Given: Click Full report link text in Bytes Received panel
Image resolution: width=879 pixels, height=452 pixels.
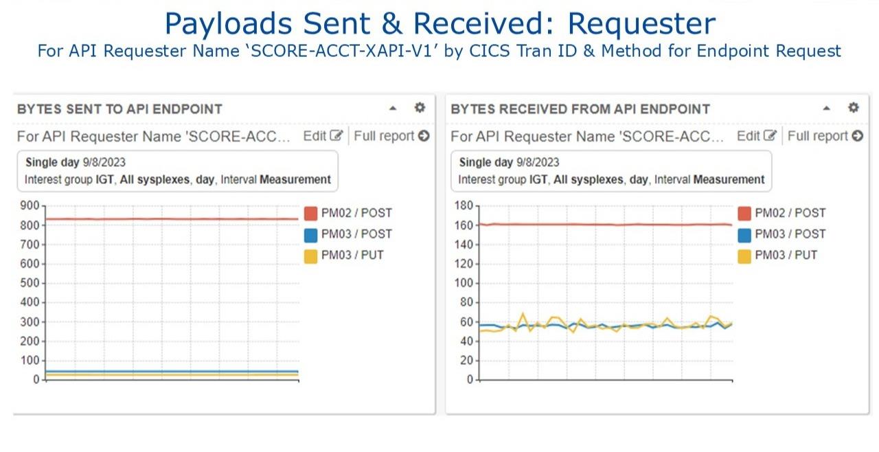Looking at the screenshot, I should click(x=818, y=136).
